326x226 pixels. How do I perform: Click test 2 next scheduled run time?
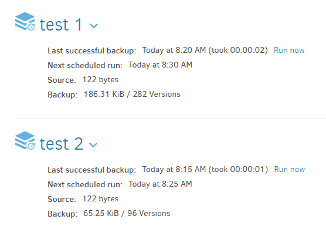[x=160, y=184]
